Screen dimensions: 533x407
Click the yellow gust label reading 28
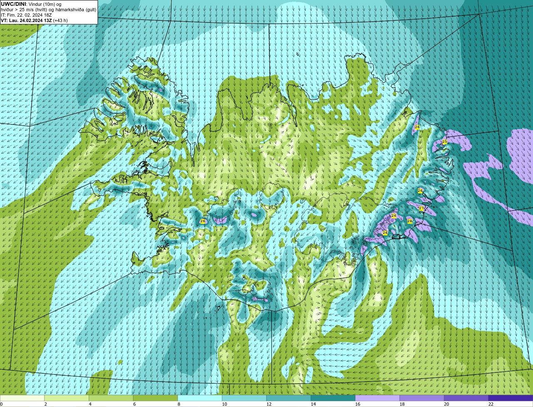tap(410, 221)
